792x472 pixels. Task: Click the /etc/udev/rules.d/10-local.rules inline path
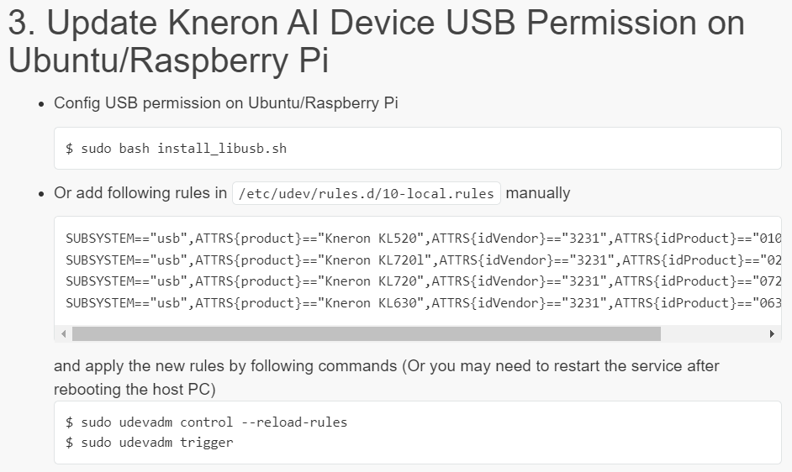(367, 193)
